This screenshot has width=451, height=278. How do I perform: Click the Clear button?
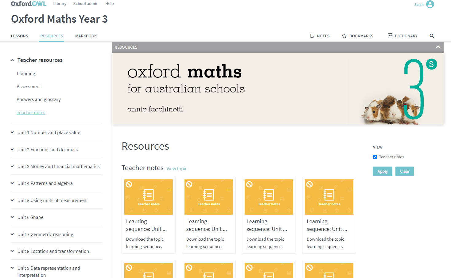405,171
